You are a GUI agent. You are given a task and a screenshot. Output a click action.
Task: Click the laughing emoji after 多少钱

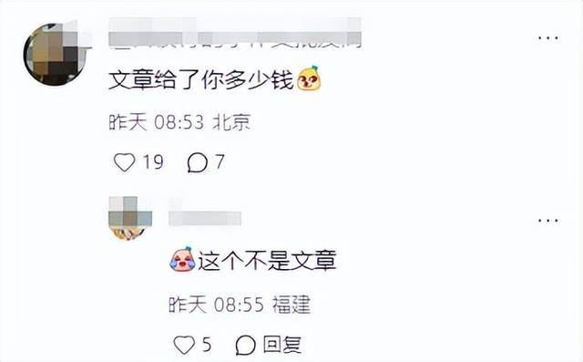click(309, 78)
